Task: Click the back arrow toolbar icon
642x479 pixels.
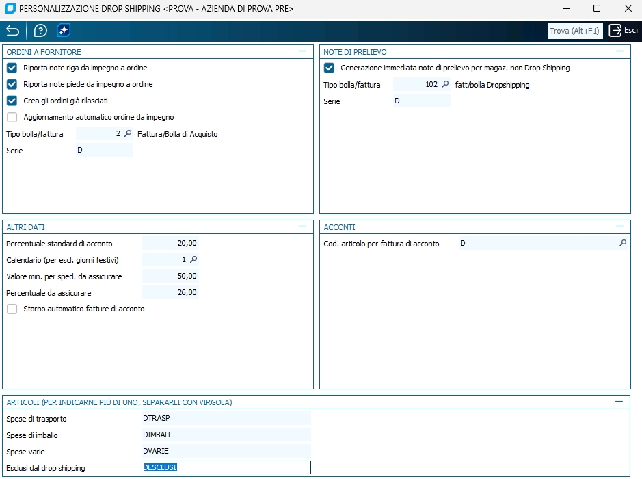Action: tap(12, 31)
